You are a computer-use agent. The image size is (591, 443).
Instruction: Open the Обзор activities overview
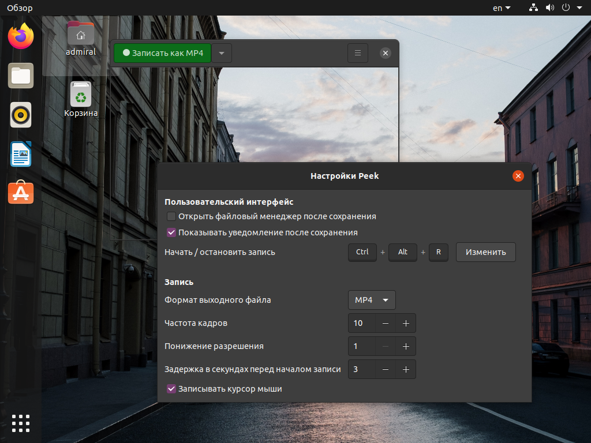coord(20,7)
